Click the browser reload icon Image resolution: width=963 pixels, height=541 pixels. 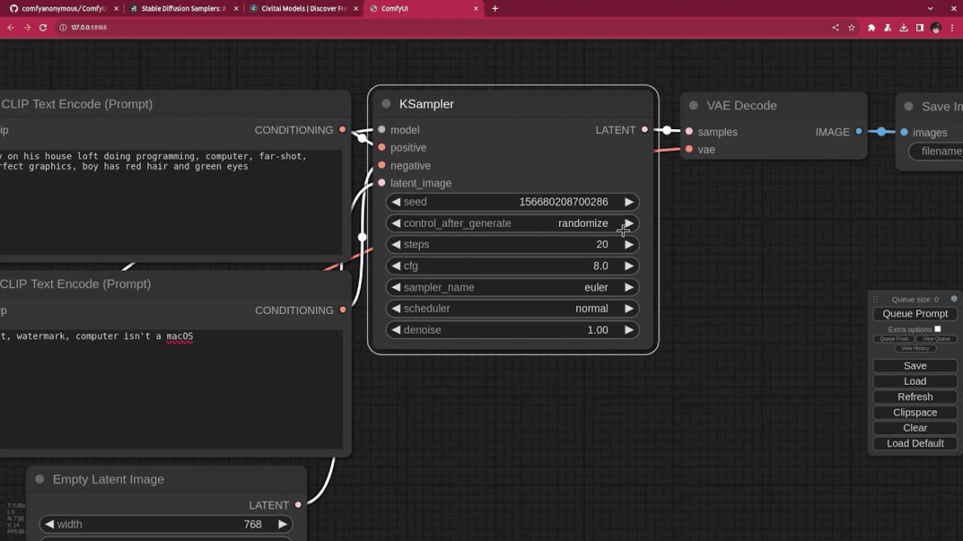pos(43,28)
